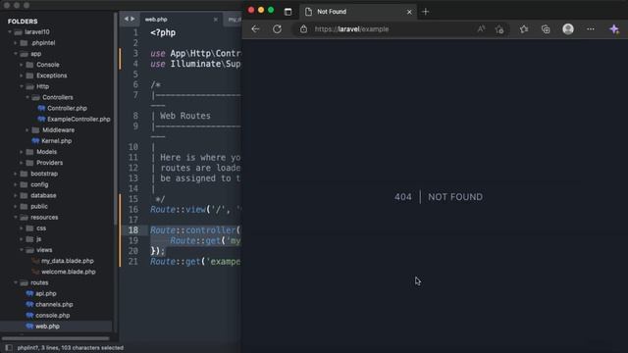Expand the js folder
628x353 pixels.
[22, 239]
